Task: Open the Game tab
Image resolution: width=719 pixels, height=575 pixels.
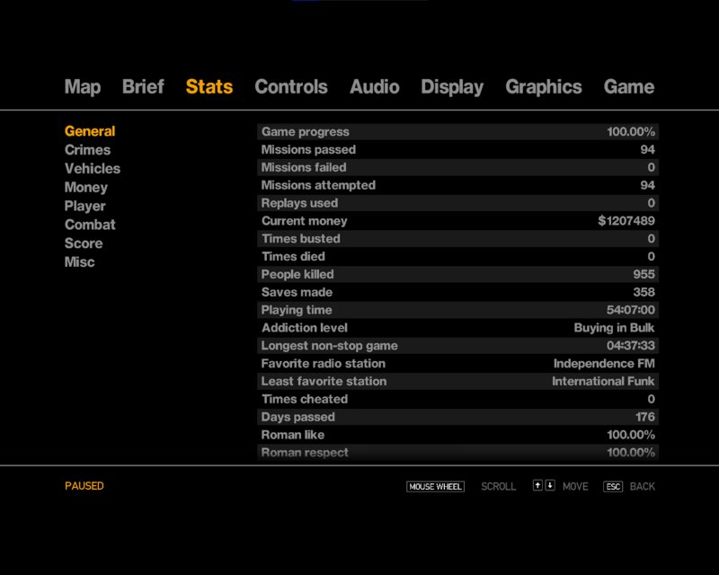Action: tap(628, 86)
